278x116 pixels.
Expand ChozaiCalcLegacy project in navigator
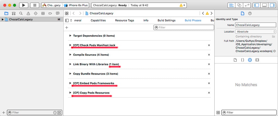[x=3, y=20]
